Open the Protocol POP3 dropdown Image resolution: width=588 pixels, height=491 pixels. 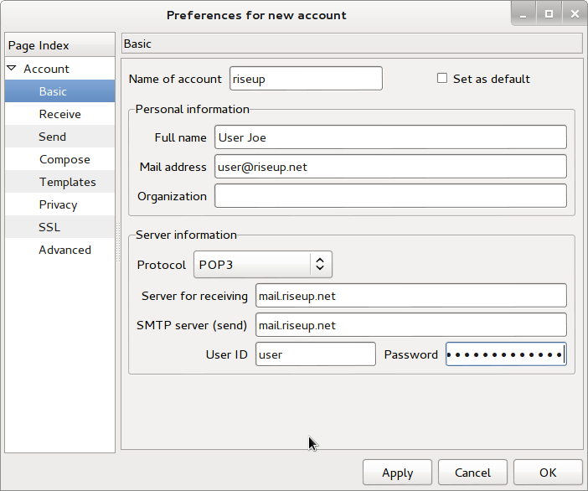(x=263, y=265)
